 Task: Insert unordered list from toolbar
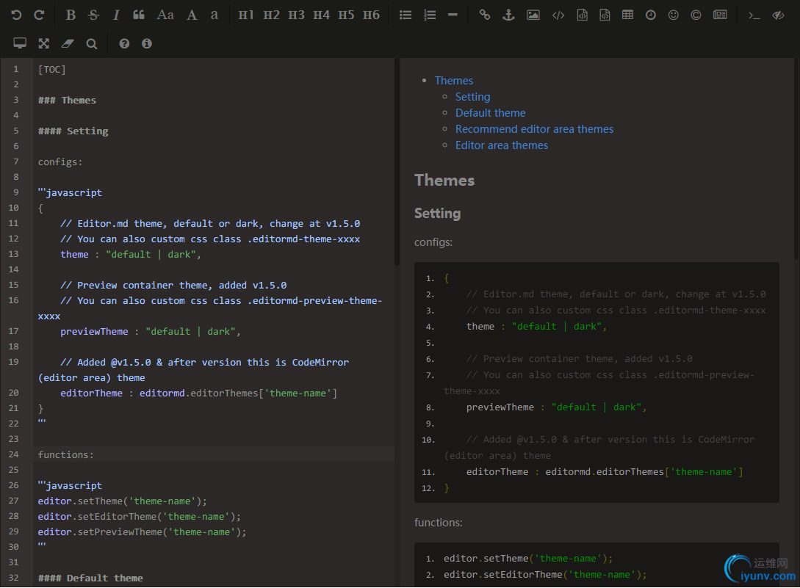pos(406,15)
